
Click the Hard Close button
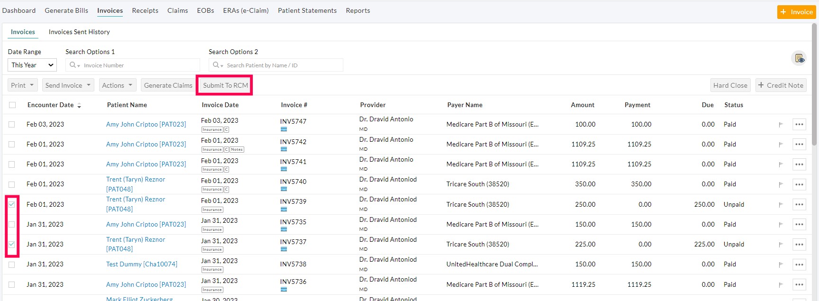[x=730, y=85]
